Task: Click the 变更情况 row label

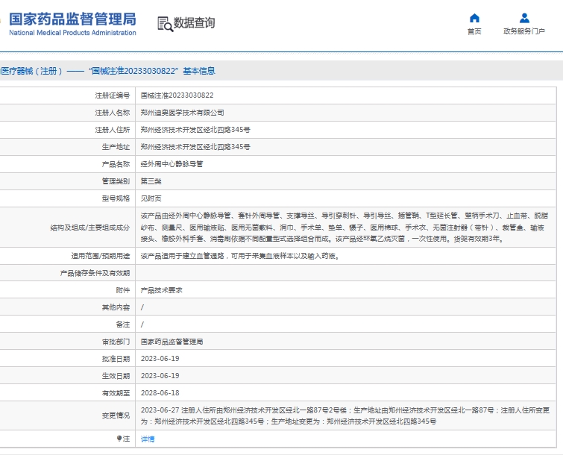Action: click(x=116, y=415)
